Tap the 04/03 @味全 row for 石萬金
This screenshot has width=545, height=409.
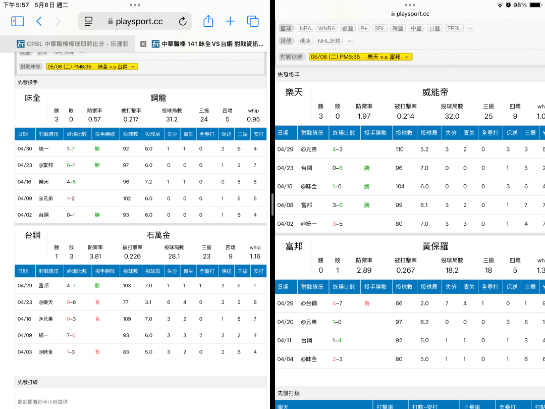pos(140,352)
